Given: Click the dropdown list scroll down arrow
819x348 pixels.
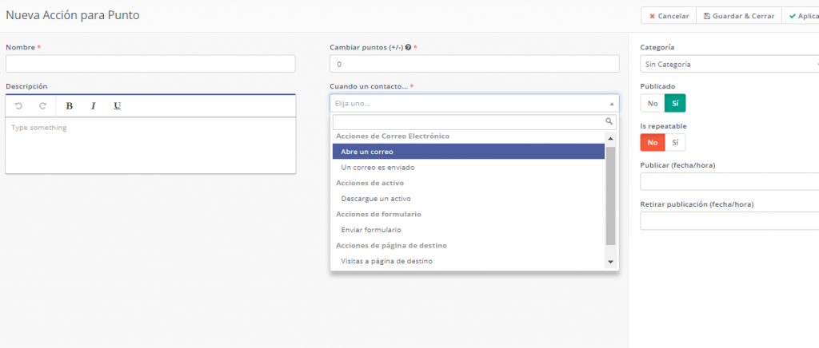Looking at the screenshot, I should [610, 262].
